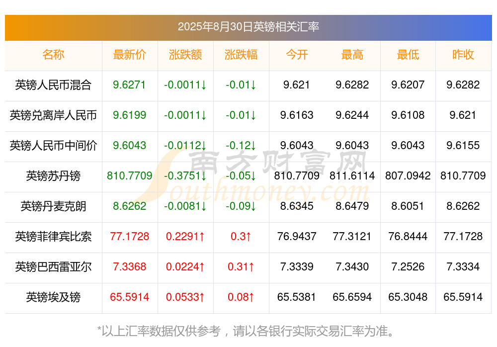The width and height of the screenshot is (497, 347).
Task: Click opening value 8.6345
Action: tap(297, 206)
